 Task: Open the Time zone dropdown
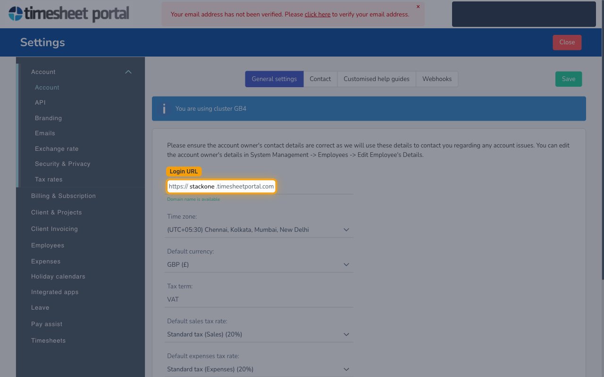tap(260, 230)
